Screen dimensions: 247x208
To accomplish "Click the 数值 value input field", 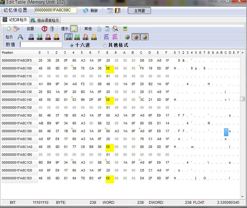I will (x=41, y=45).
